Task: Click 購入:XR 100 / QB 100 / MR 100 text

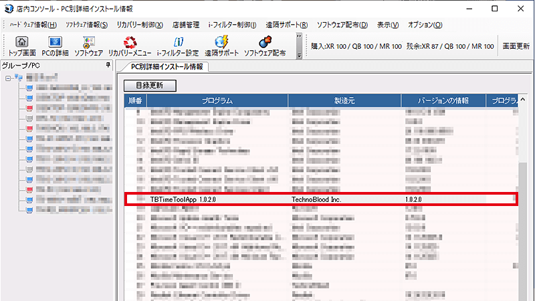Action: 356,46
